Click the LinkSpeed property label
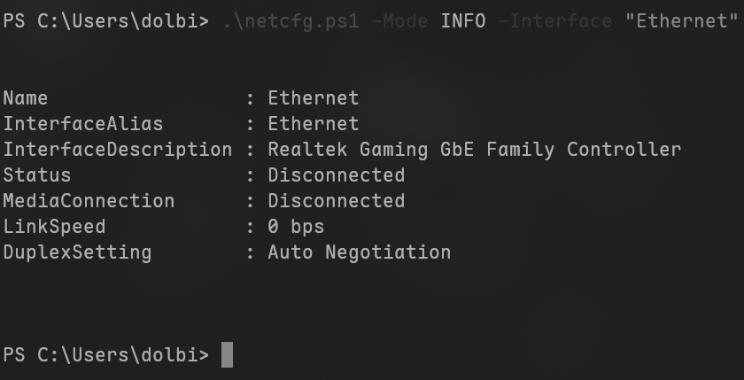The height and width of the screenshot is (380, 744). [54, 226]
